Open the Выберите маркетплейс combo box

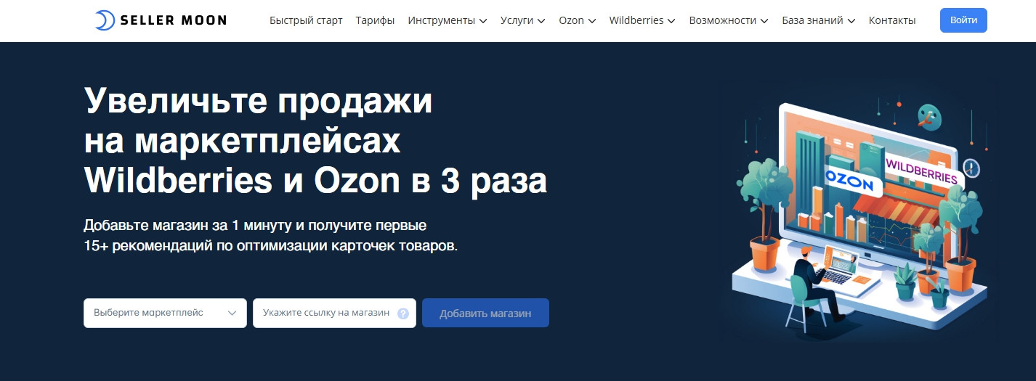pyautogui.click(x=166, y=313)
